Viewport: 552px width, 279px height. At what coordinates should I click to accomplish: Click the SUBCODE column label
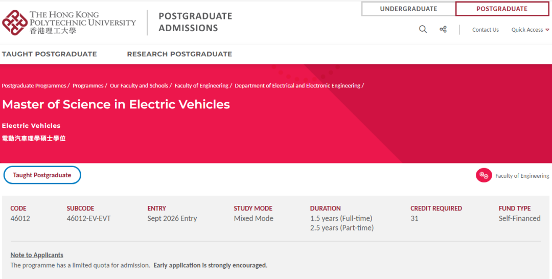81,208
